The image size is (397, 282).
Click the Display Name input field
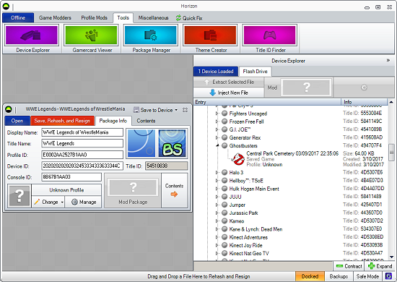click(x=82, y=132)
